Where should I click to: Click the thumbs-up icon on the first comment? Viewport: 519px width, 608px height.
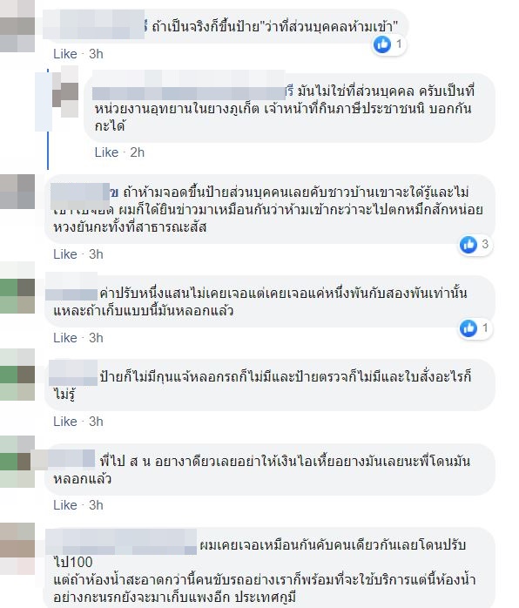tap(382, 44)
